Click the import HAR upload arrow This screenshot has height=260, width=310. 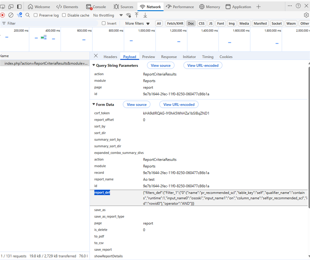point(137,15)
